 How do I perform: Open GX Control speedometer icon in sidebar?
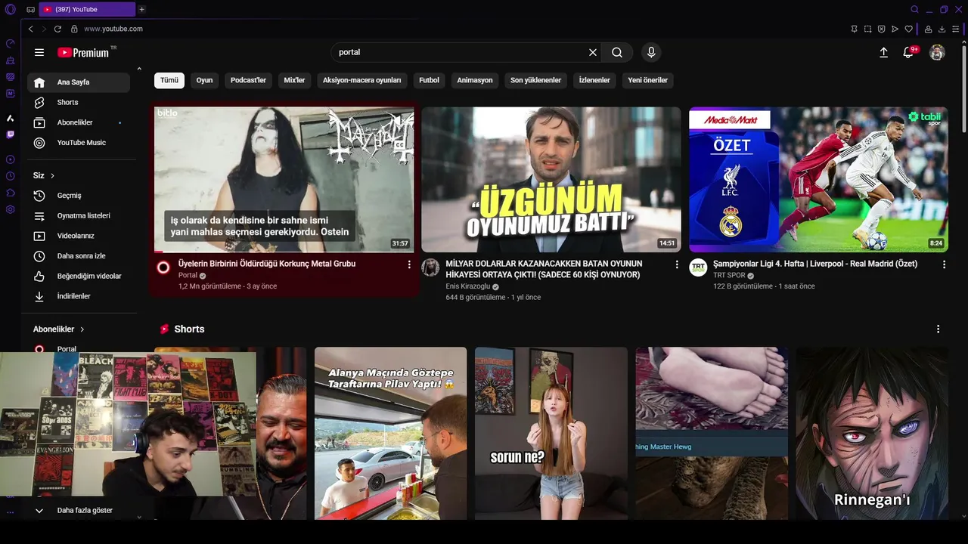10,44
